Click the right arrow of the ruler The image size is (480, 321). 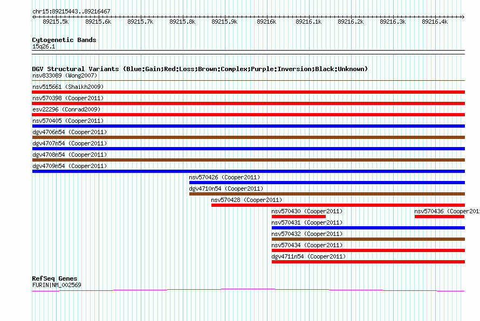tap(463, 17)
